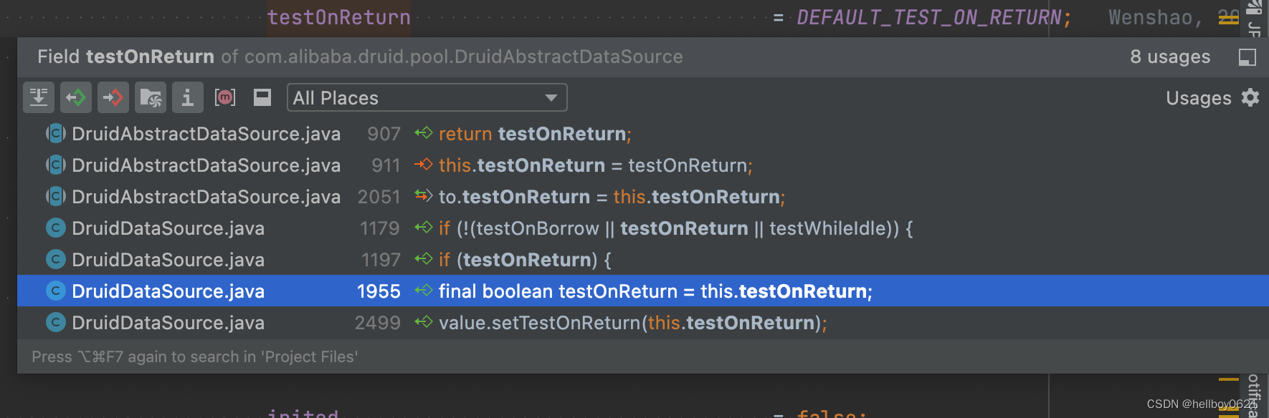Screen dimensions: 1269x418
Task: Click the dropdown arrow in All Places combo
Action: tap(551, 98)
